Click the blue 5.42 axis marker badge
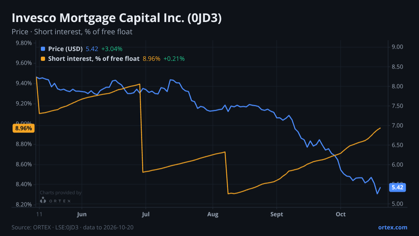This screenshot has height=236, width=419. tap(397, 188)
